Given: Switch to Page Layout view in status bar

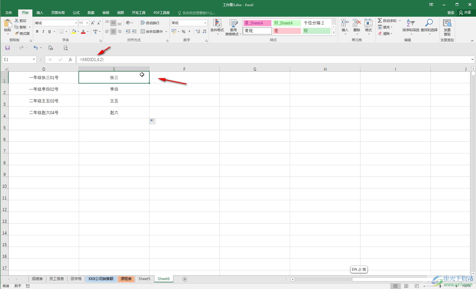Looking at the screenshot, I should pyautogui.click(x=406, y=286).
